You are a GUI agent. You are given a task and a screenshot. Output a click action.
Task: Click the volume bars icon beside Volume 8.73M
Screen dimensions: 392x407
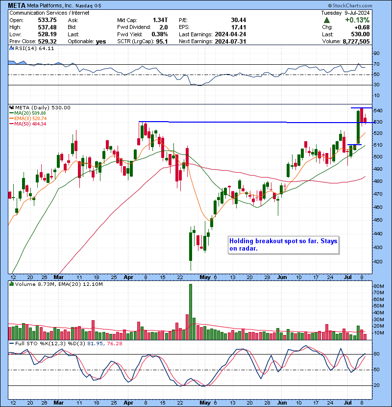click(11, 284)
